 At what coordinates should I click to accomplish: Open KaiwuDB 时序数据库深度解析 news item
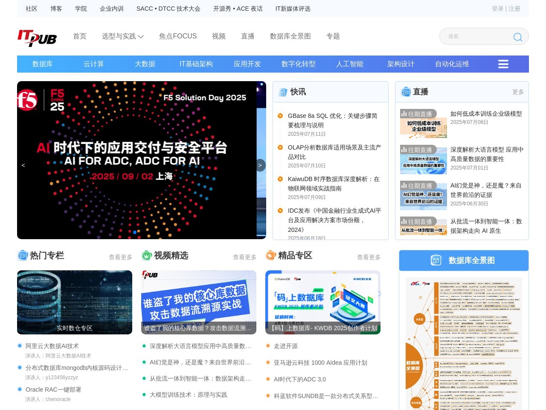point(334,184)
